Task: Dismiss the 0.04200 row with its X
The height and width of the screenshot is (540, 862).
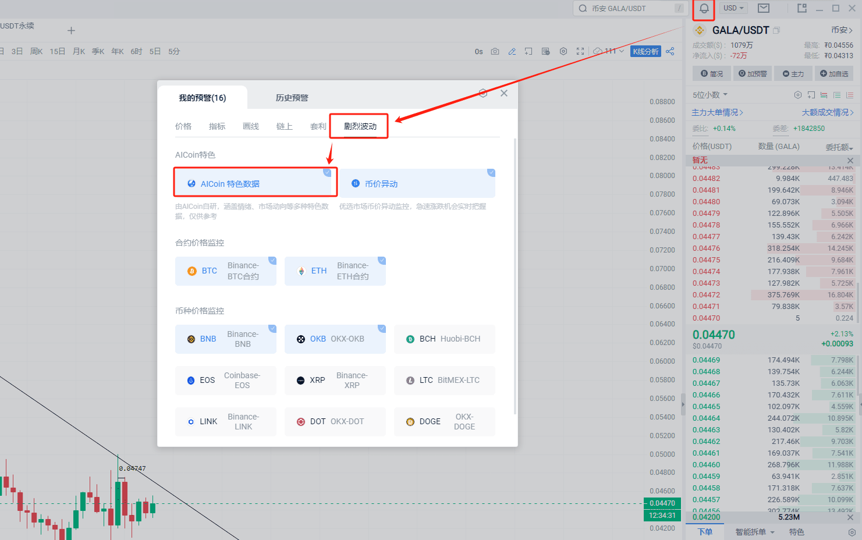Action: pyautogui.click(x=850, y=517)
